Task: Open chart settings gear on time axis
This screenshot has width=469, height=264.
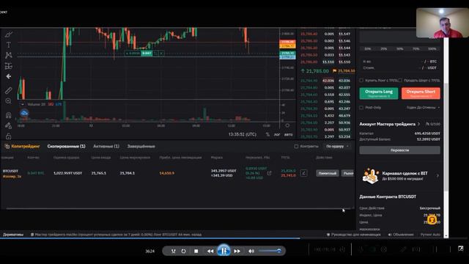Action: tap(287, 125)
